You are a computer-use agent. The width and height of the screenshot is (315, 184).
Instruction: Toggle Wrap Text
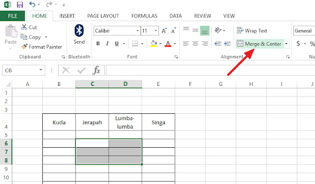(252, 30)
